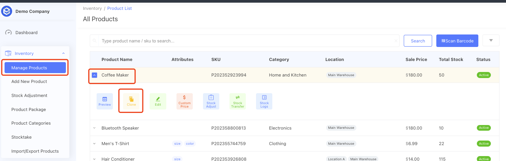This screenshot has width=506, height=161.
Task: Click Active status badge for Coffee Maker
Action: 484,75
